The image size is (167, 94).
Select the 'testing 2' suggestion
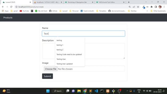tap(70, 50)
